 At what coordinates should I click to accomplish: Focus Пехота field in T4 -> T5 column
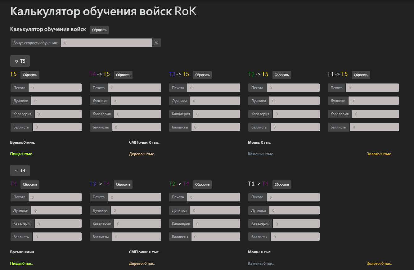[x=134, y=88]
